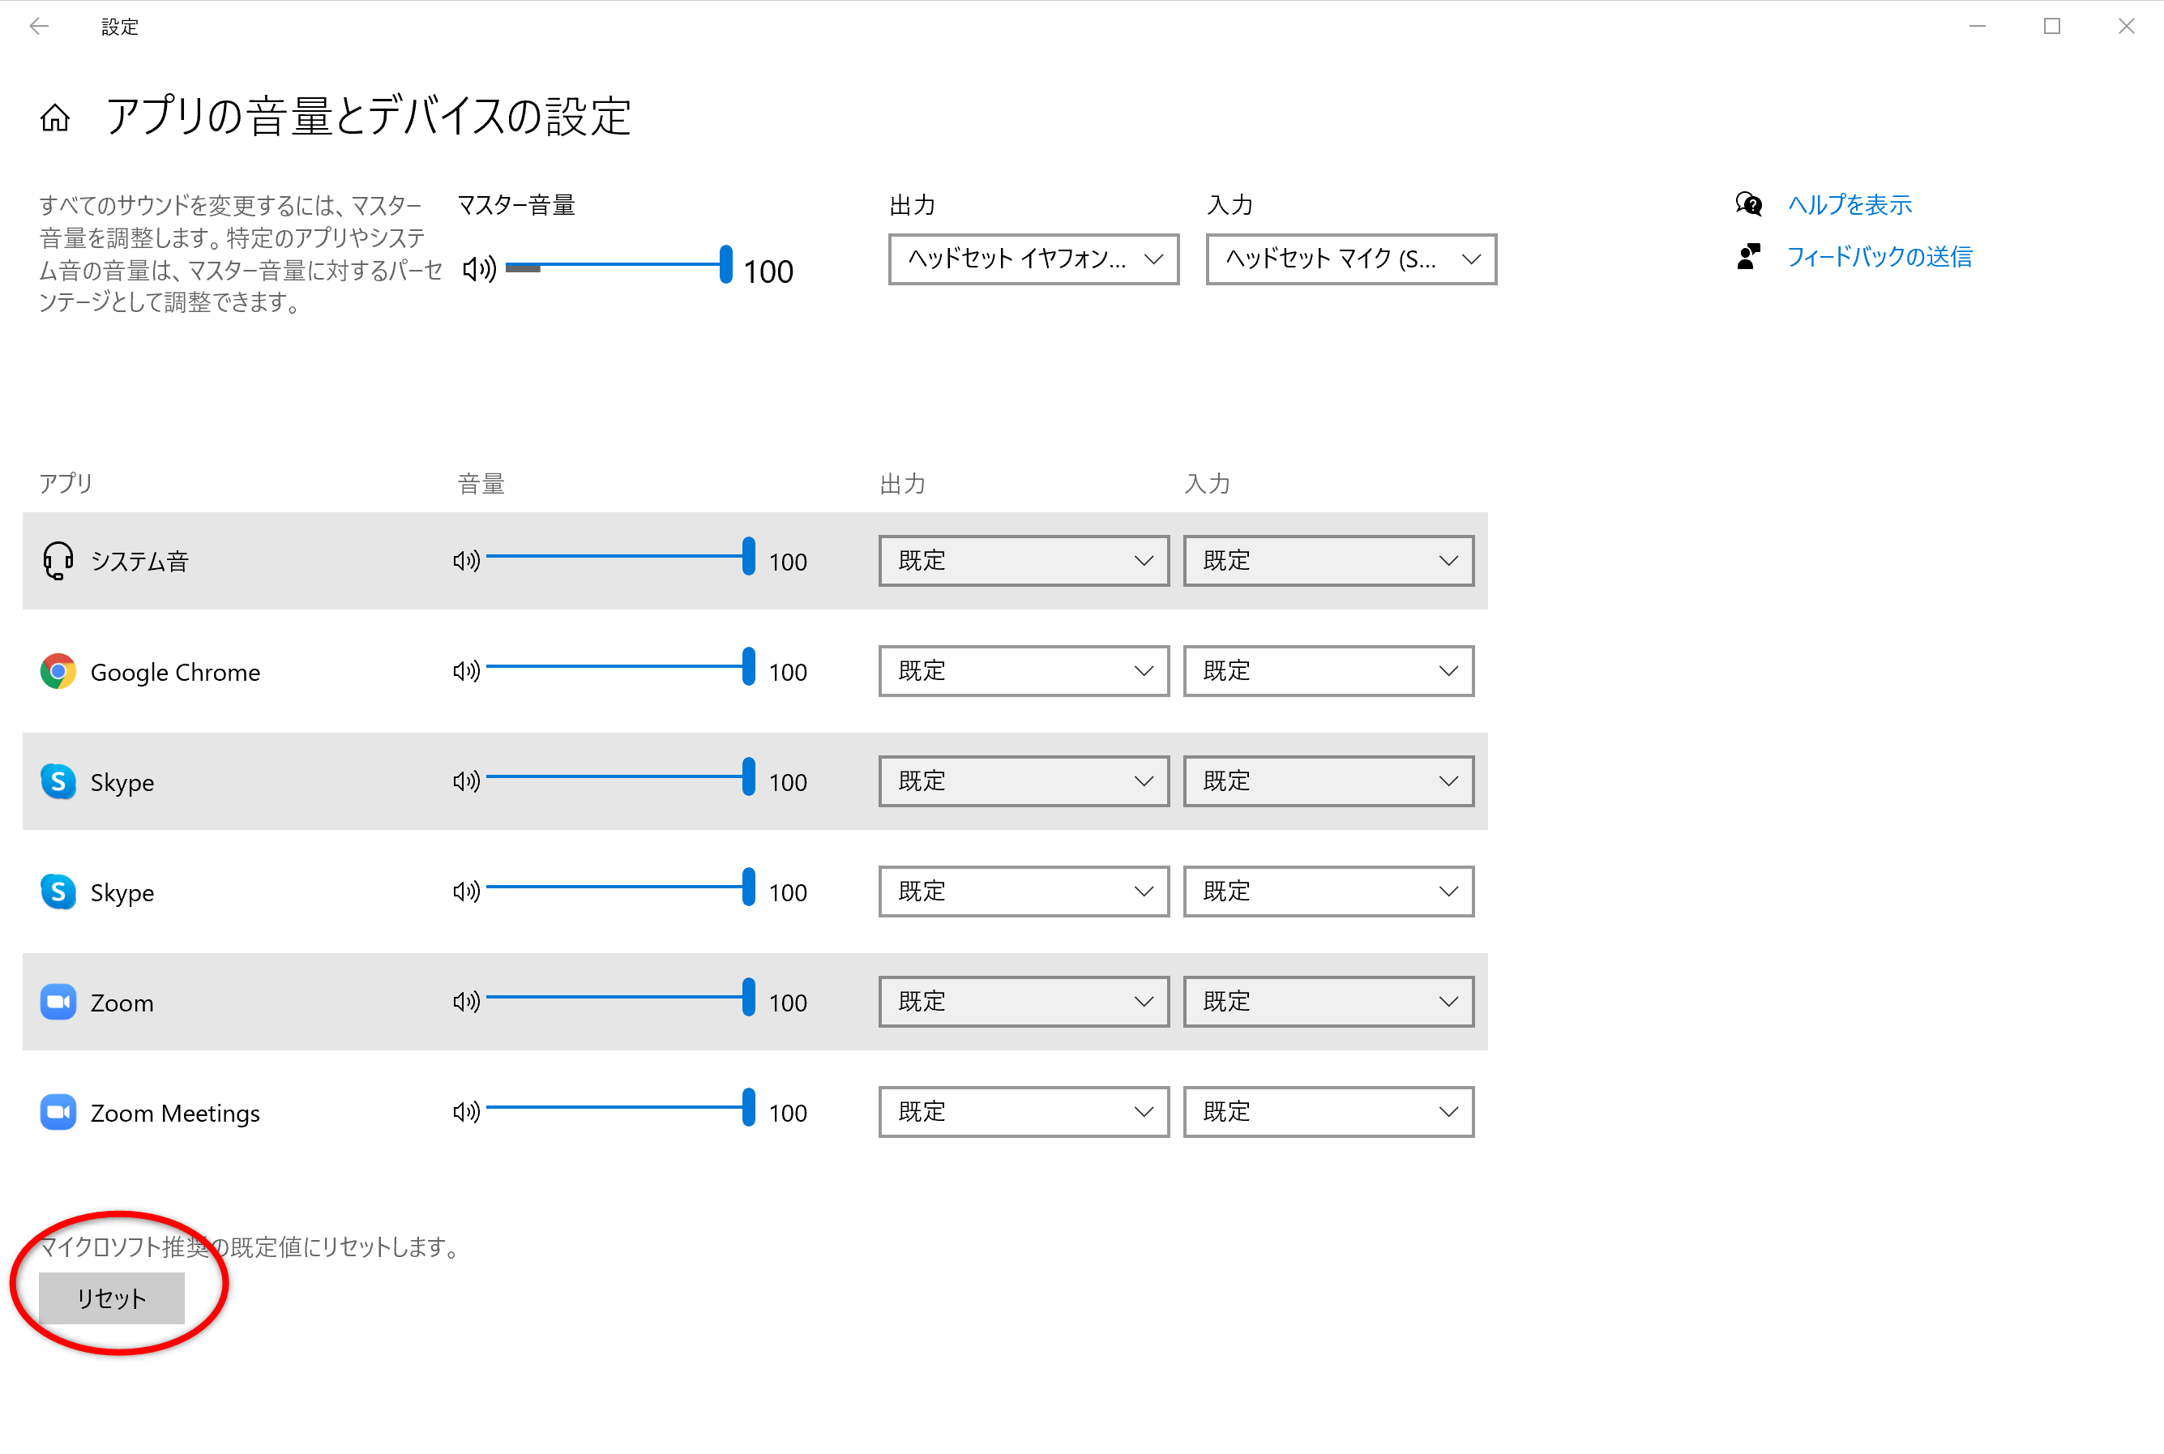The width and height of the screenshot is (2164, 1454).
Task: Click the Zoom Meetings app icon
Action: click(58, 1111)
